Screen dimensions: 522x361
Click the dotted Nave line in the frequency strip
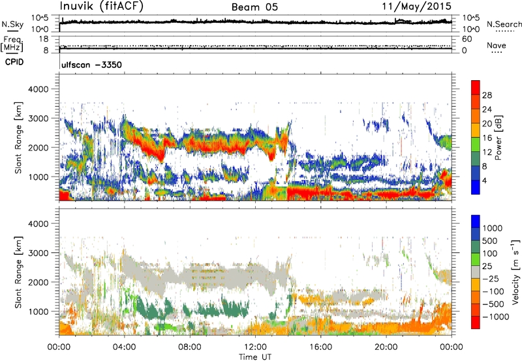point(255,46)
